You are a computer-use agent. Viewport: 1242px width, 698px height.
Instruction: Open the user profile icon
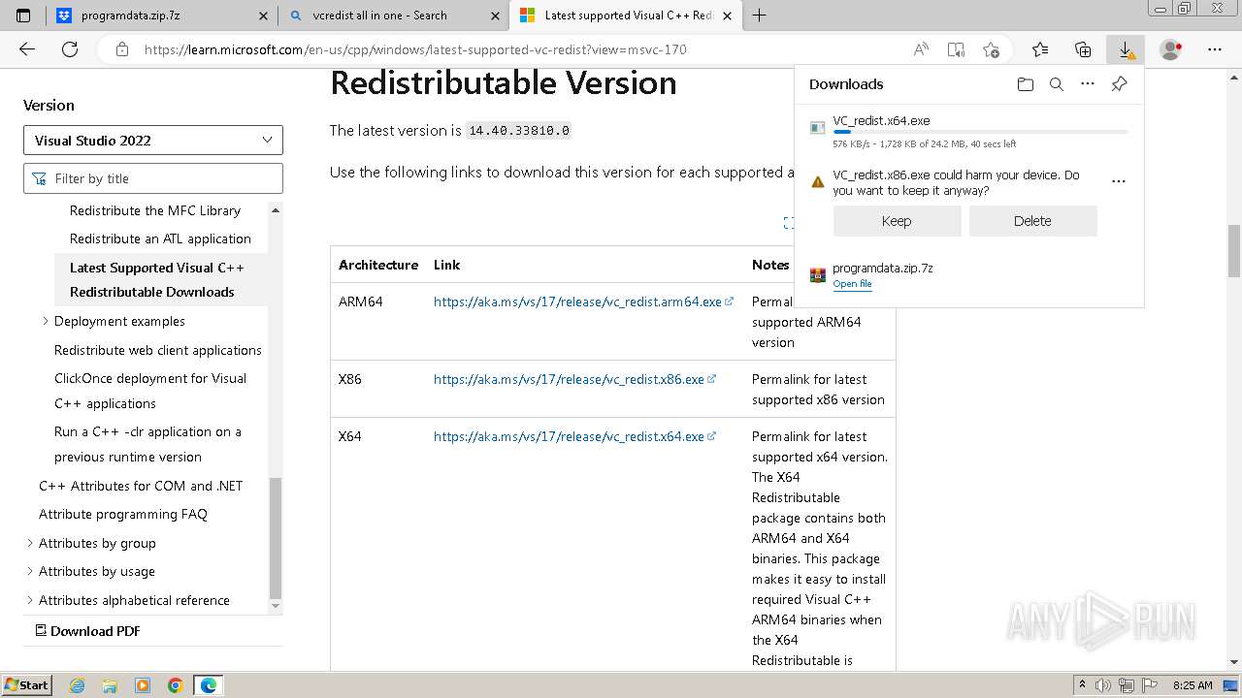(1171, 49)
